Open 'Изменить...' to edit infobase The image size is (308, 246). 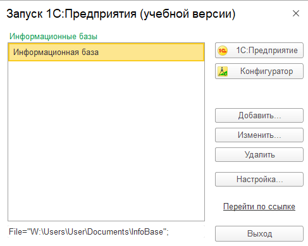point(259,135)
